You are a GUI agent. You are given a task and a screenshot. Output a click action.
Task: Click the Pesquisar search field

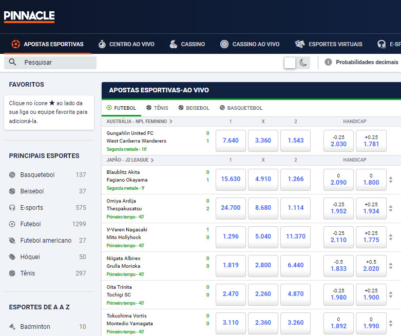(50, 63)
